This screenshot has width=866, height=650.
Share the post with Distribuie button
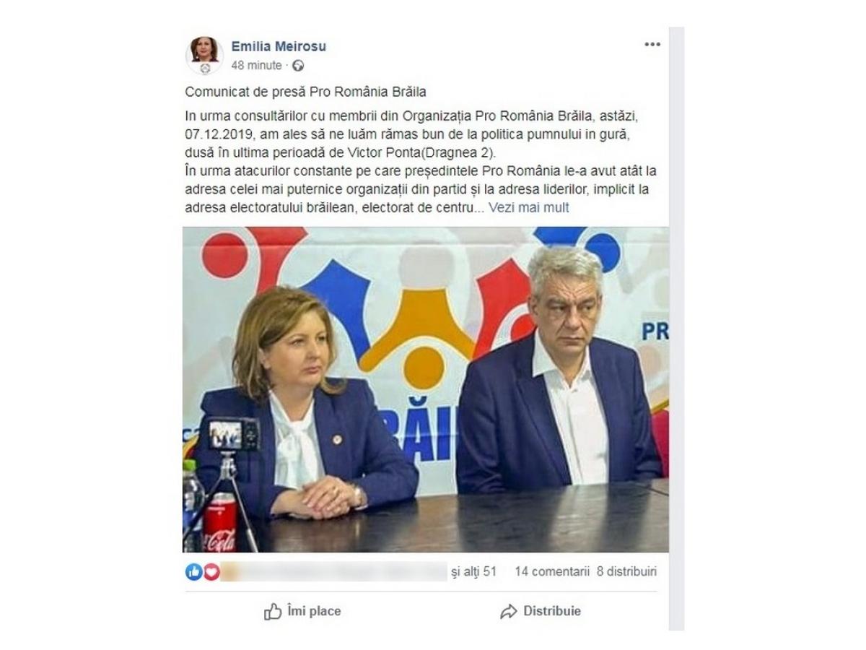tap(540, 612)
